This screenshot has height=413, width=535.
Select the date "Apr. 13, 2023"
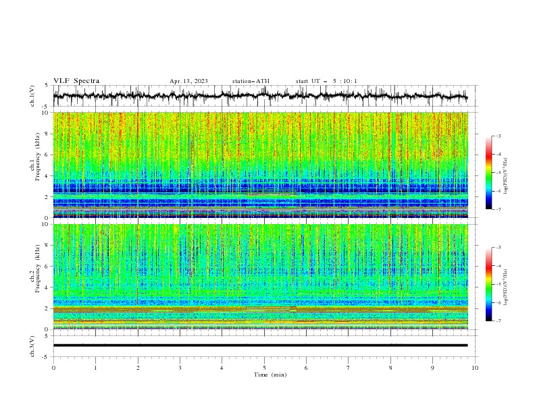tap(188, 81)
